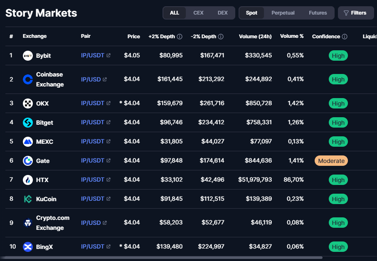Open the Confidence info icon
The width and height of the screenshot is (377, 261).
(345, 37)
